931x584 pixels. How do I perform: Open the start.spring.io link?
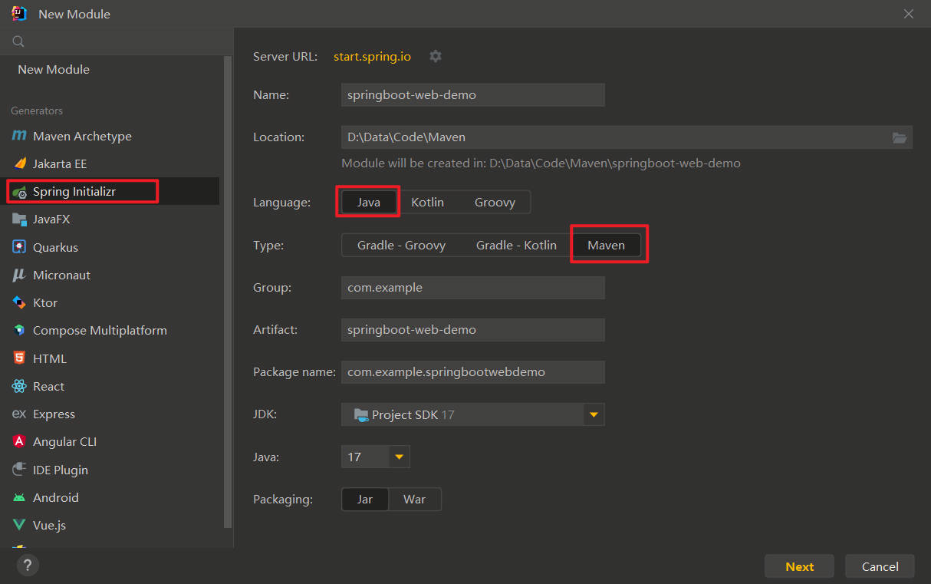tap(372, 56)
